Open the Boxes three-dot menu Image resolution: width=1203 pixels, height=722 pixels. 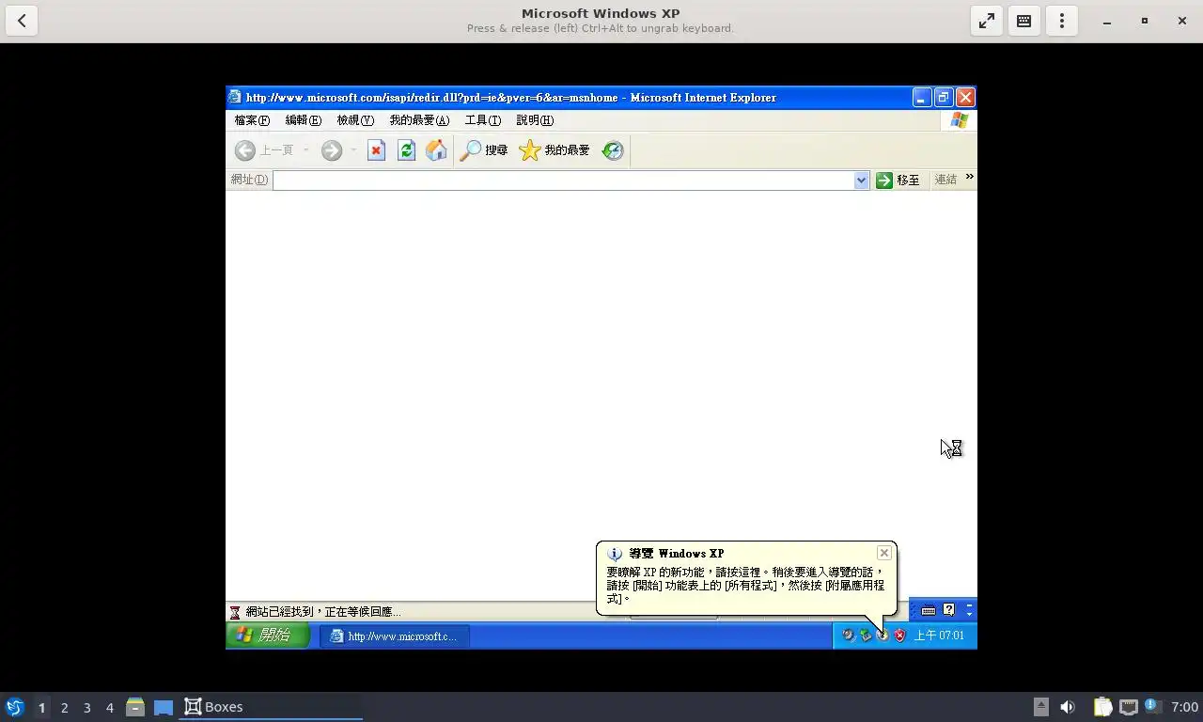1062,21
